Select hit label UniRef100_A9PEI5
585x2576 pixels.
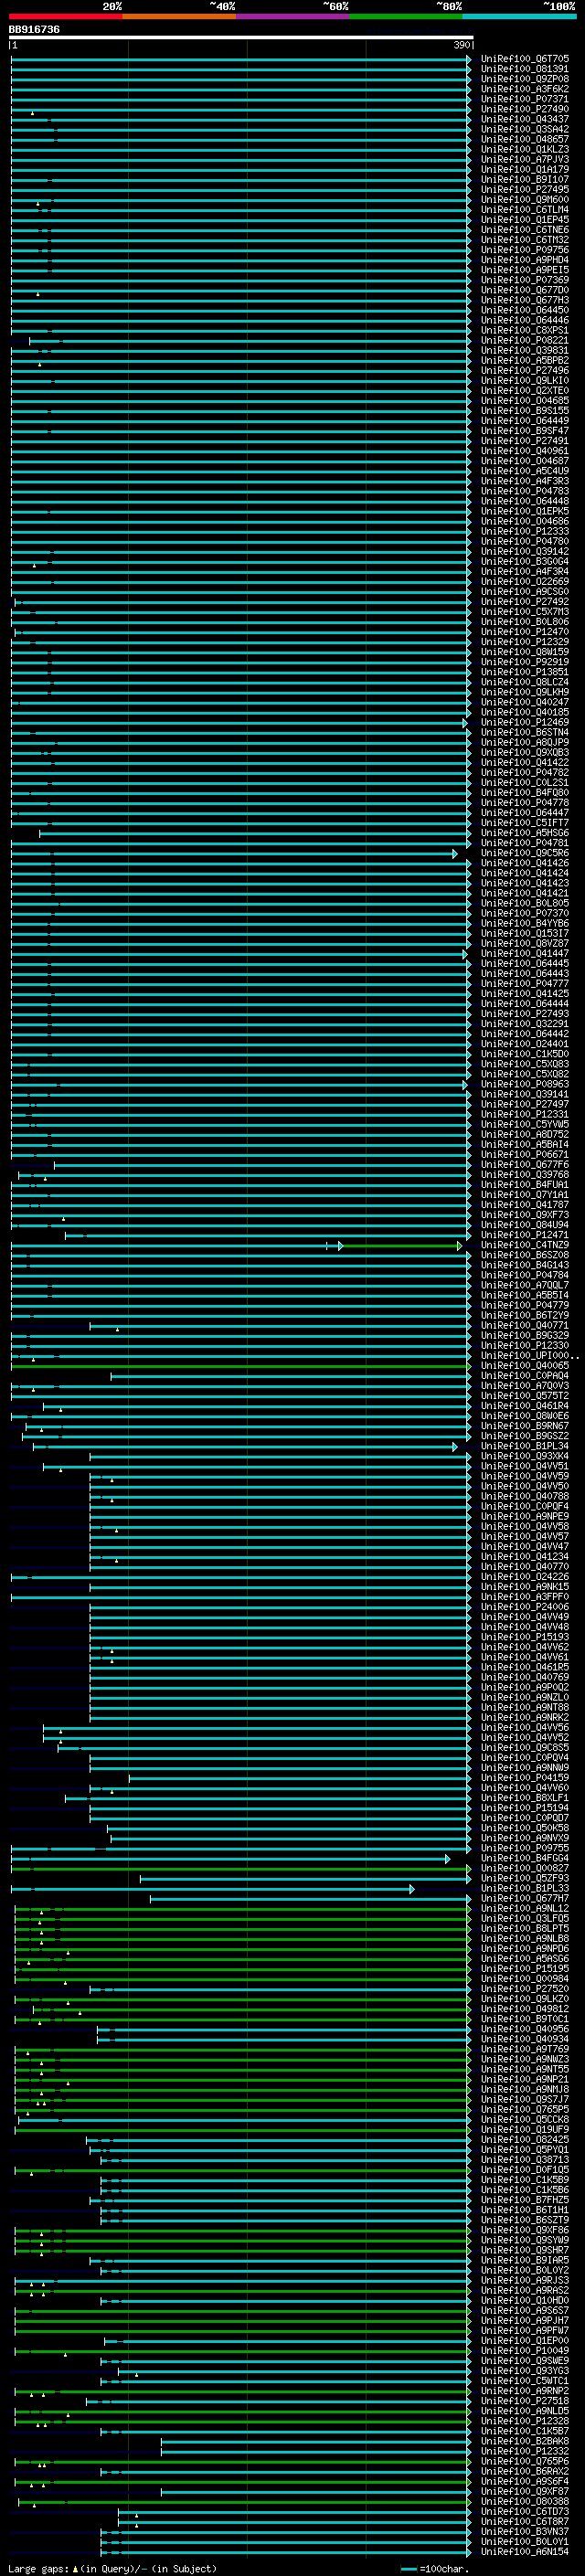525,270
